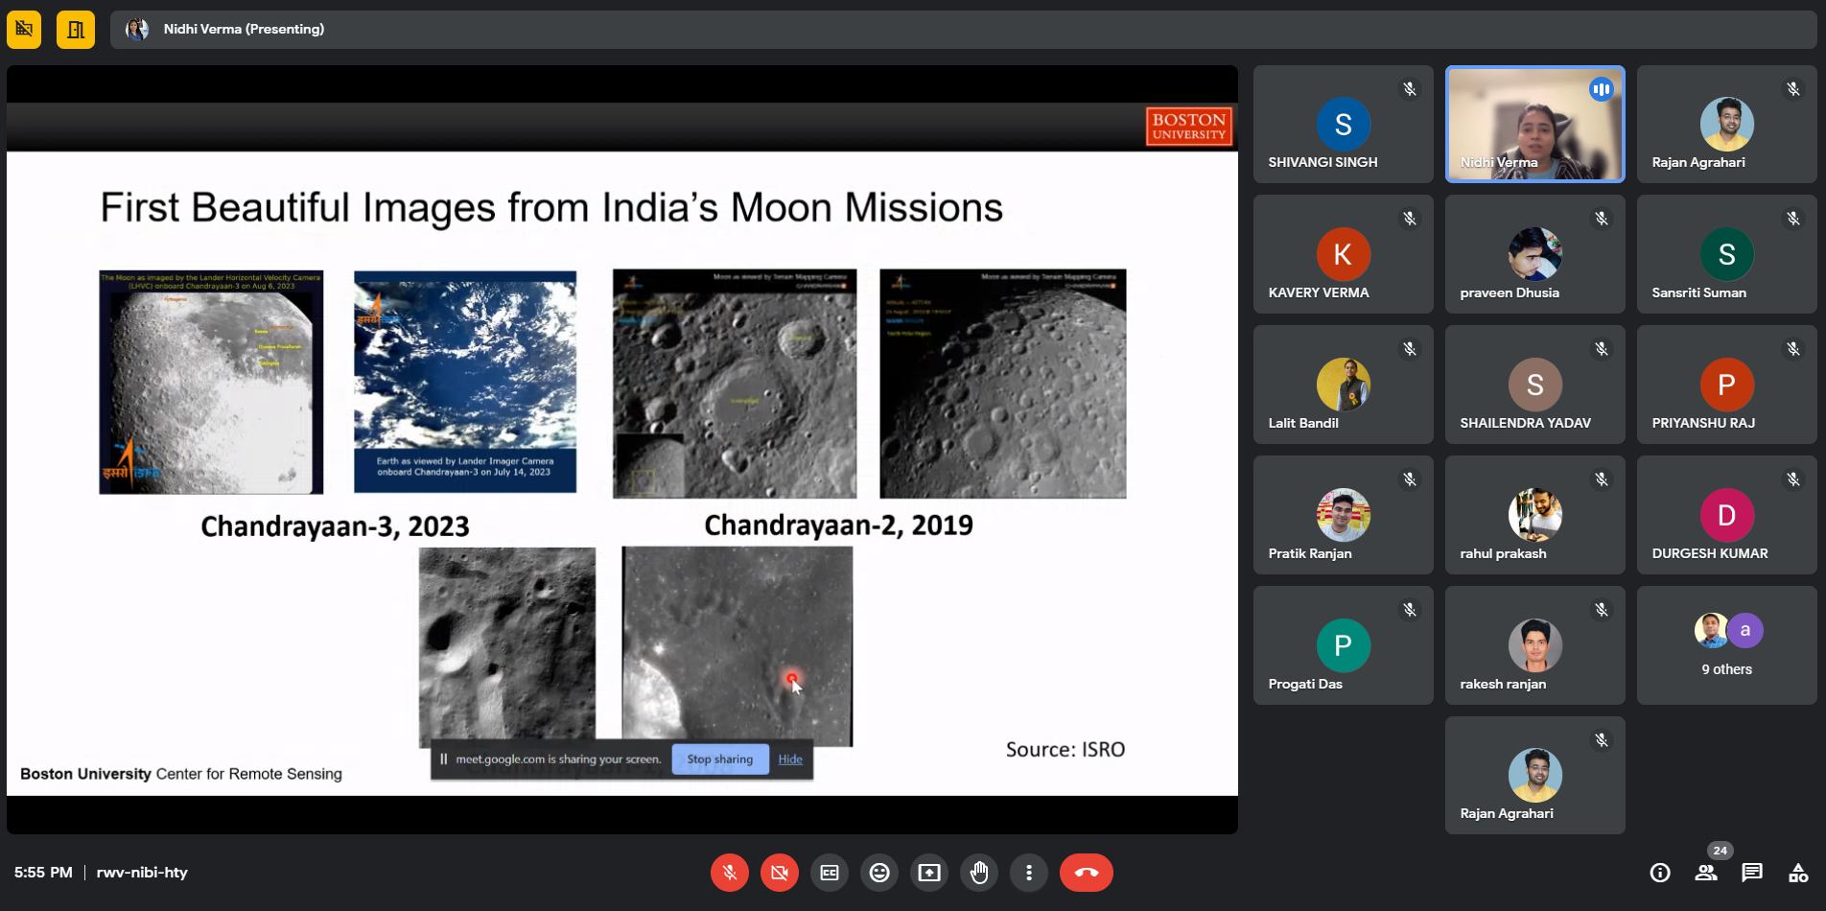This screenshot has width=1826, height=911.
Task: Click the SHIVANGI SINGH participant tile
Action: pyautogui.click(x=1343, y=124)
